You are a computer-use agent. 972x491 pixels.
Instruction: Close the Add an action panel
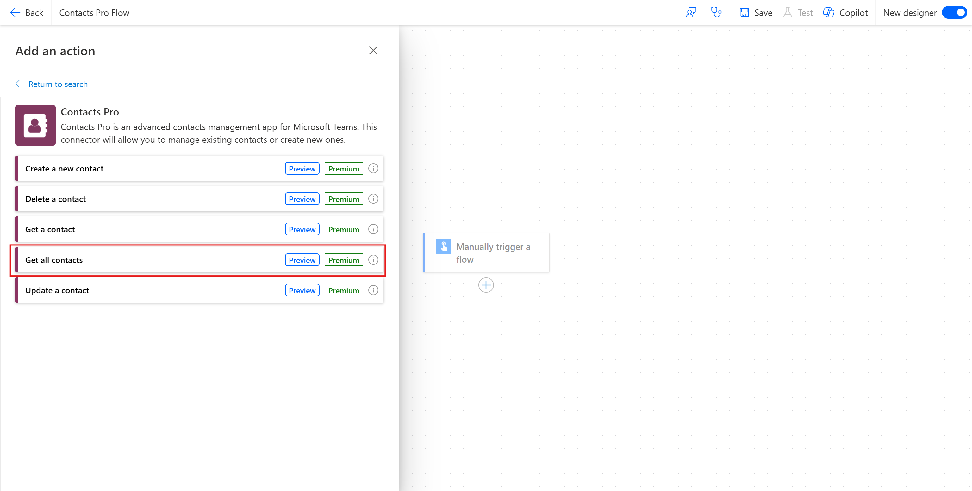click(x=373, y=50)
